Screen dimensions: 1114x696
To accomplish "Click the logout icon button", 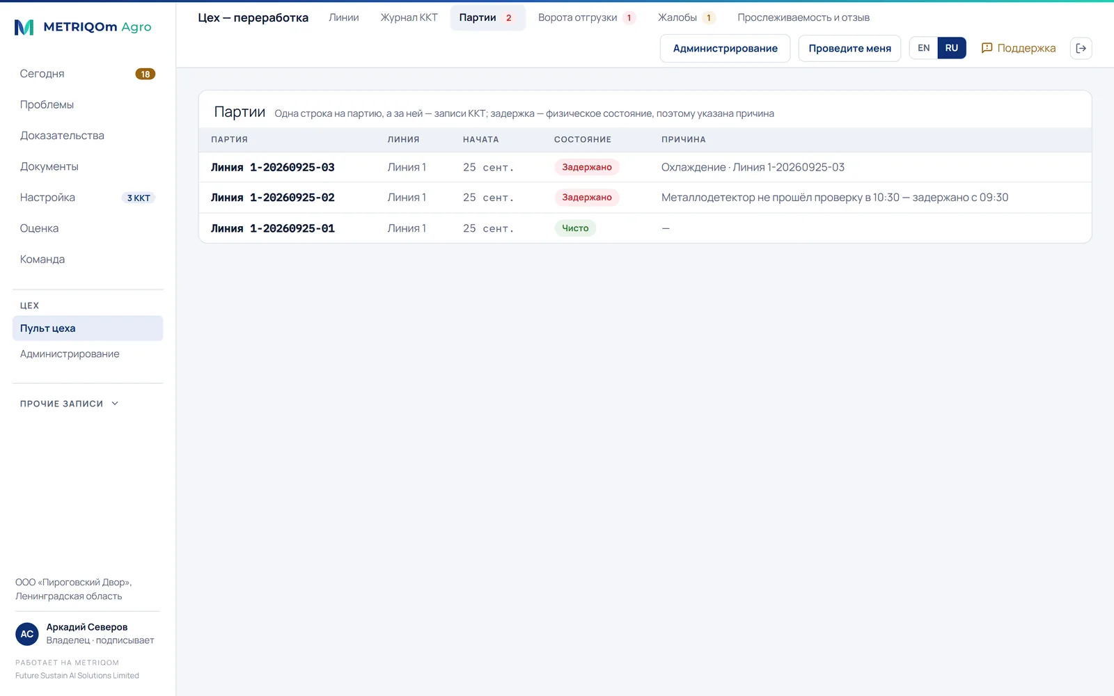I will coord(1081,48).
